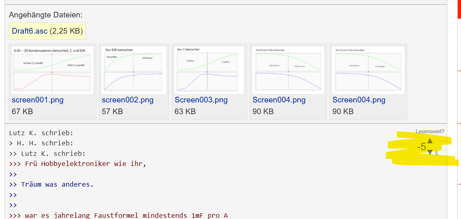The height and width of the screenshot is (219, 461).
Task: Select the Screen003.png file name link
Action: tap(201, 100)
